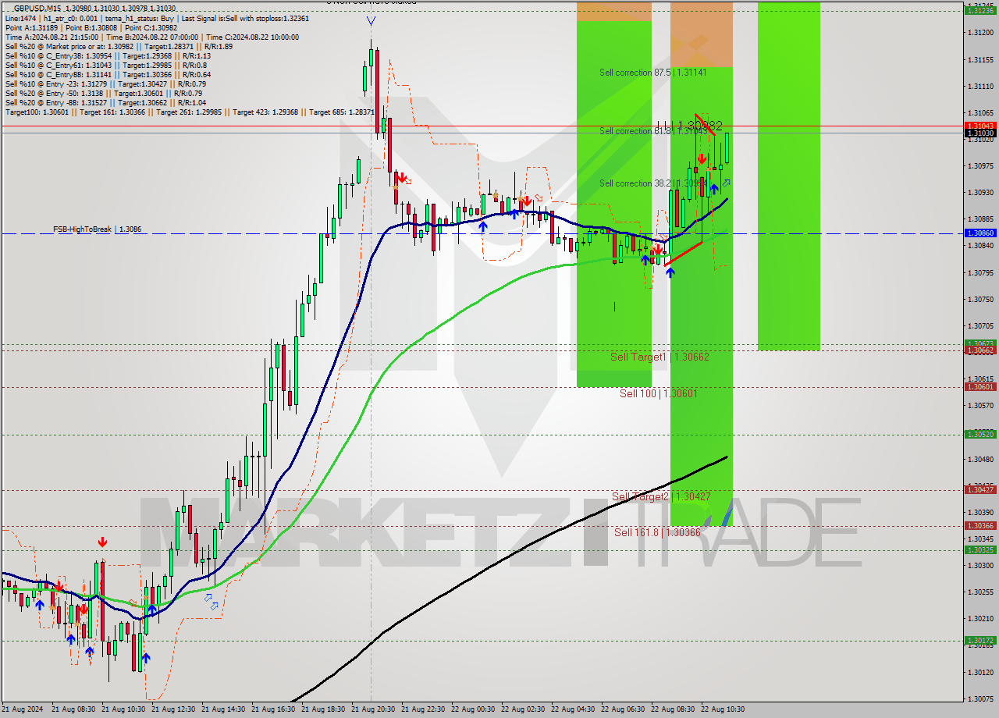
Task: Click the green 1.30172 price tag
Action: click(980, 641)
